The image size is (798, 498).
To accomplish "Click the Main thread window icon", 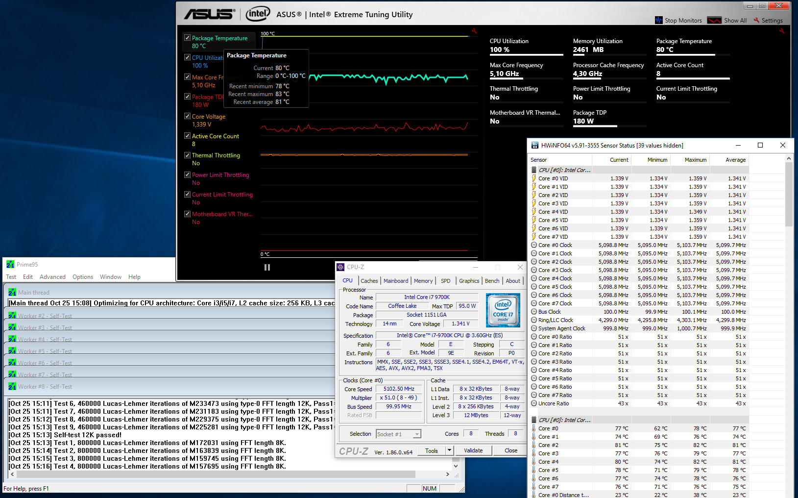I will pos(12,292).
